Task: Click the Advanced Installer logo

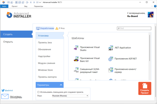Action: (19, 15)
